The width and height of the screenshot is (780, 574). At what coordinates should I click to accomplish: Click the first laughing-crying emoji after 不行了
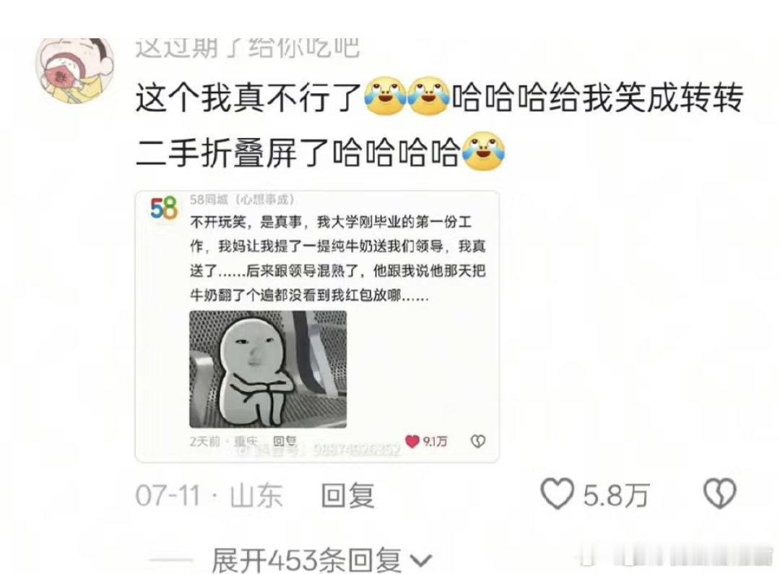[x=386, y=97]
